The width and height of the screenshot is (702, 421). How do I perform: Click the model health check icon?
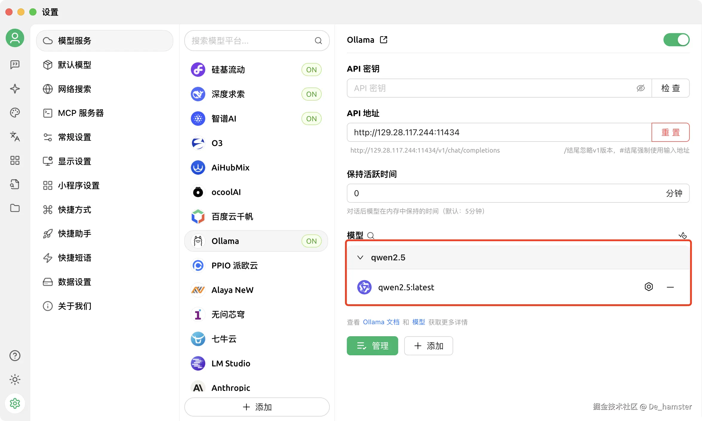(x=683, y=236)
